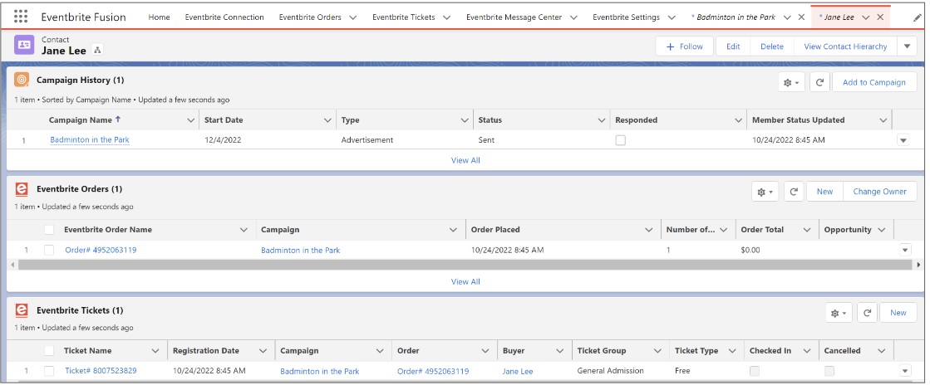Viewport: 930px width, 385px height.
Task: Toggle the Responded checkbox for Badminton campaign
Action: 620,140
